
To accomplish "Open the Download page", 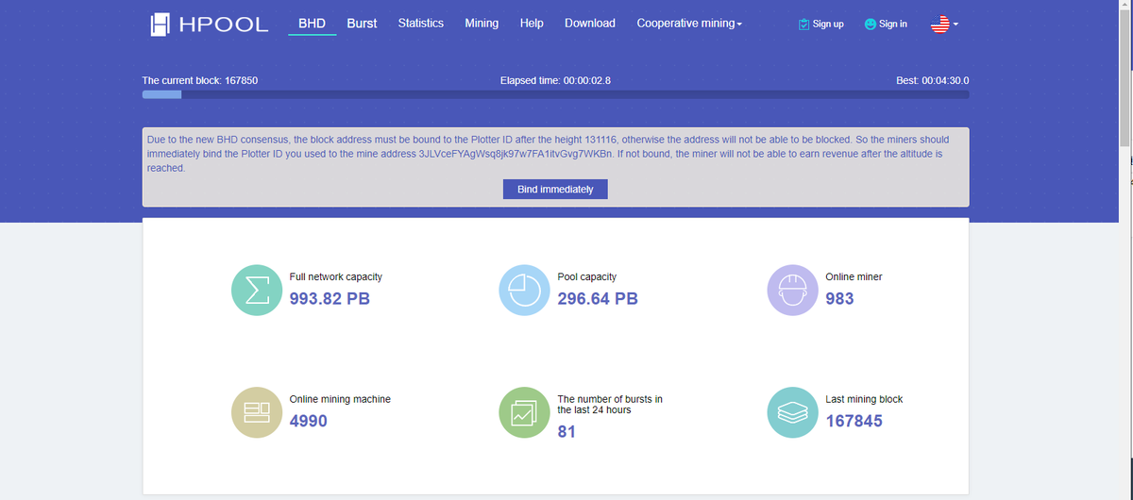I will point(590,24).
